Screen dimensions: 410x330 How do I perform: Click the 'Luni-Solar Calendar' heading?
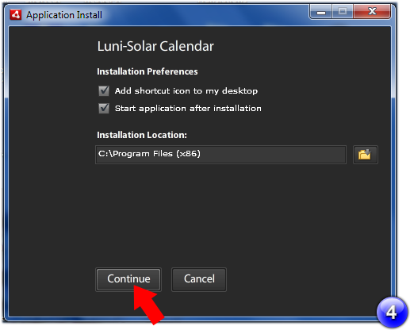(155, 46)
